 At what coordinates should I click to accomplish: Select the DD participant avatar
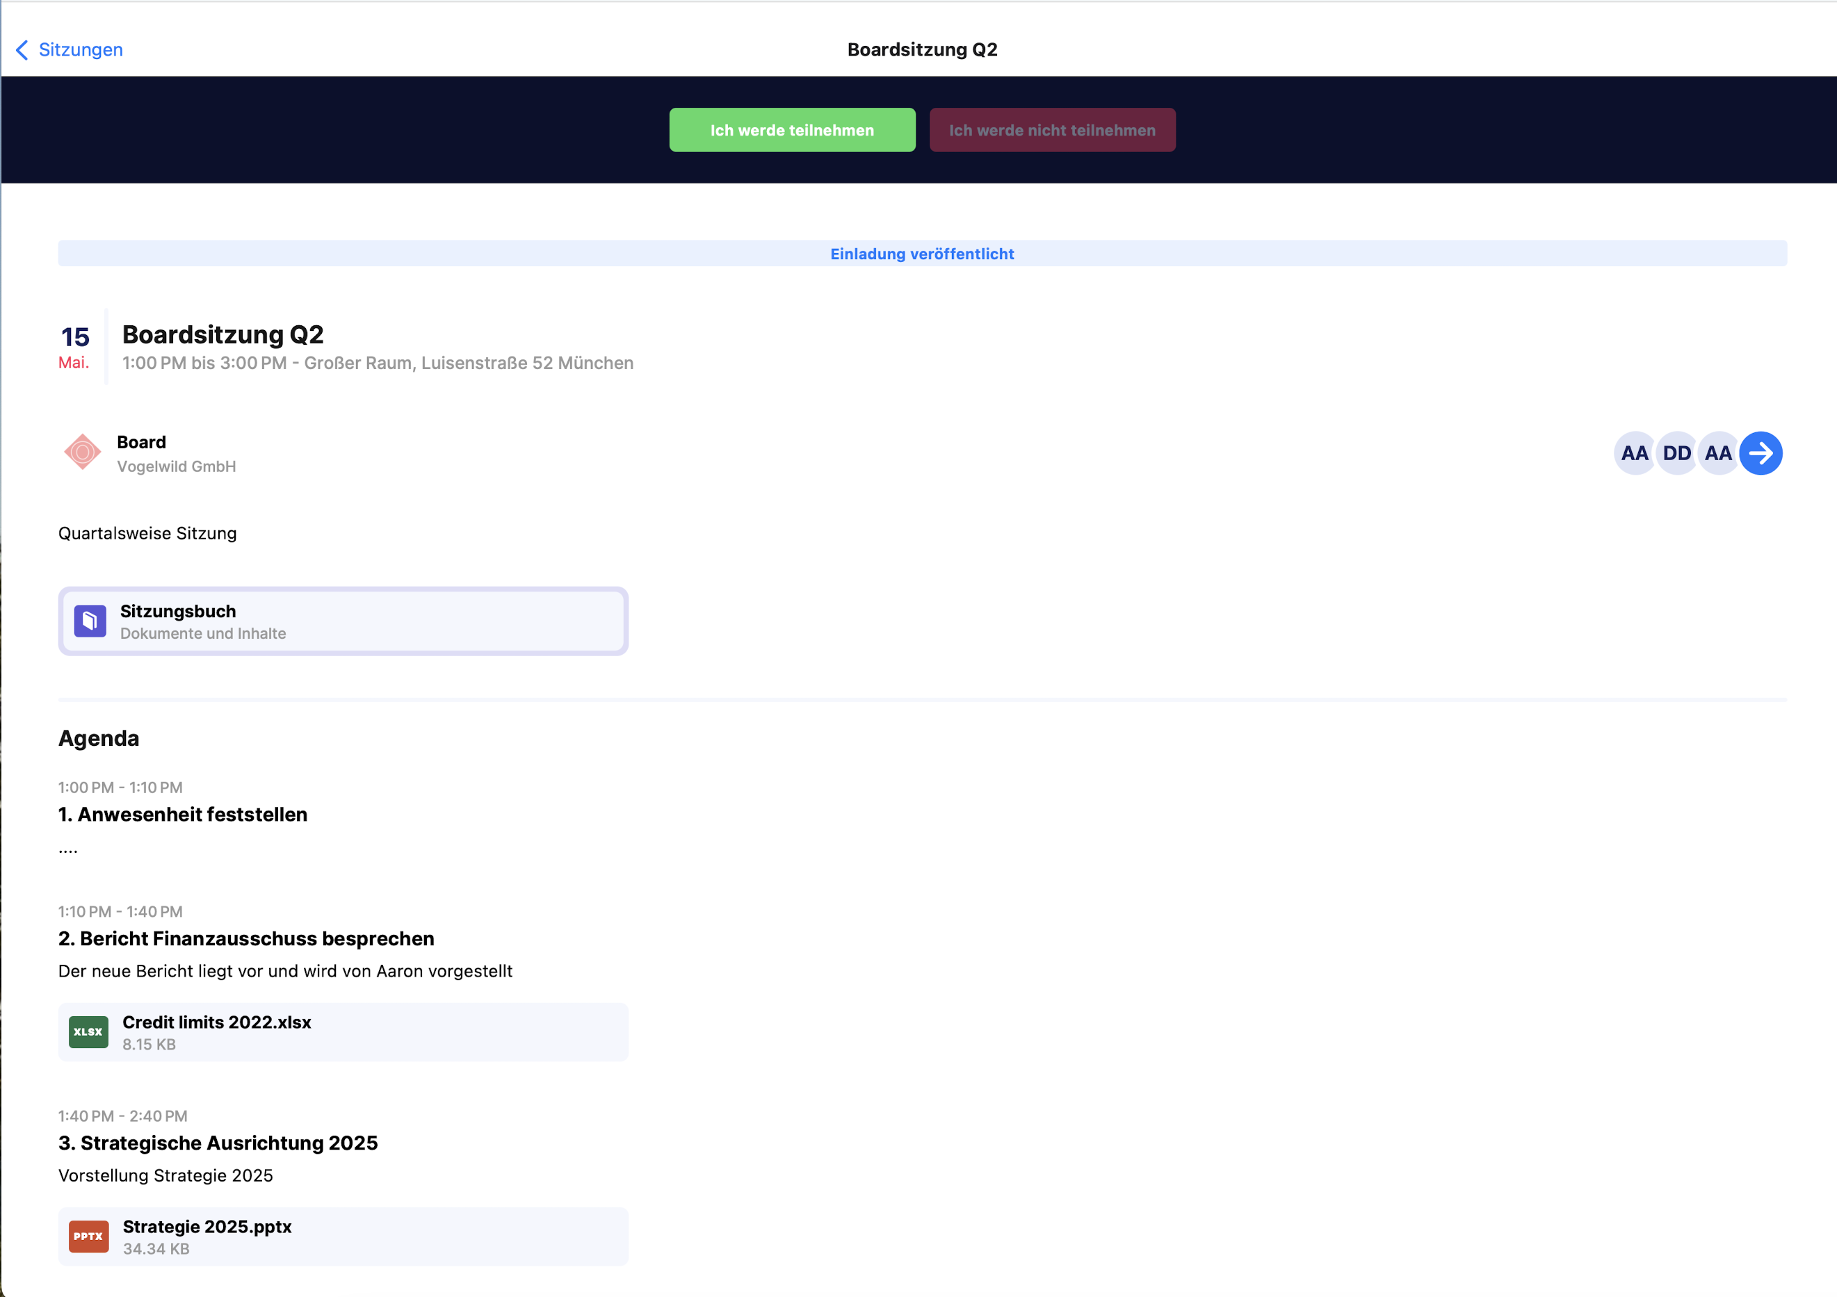(1676, 453)
